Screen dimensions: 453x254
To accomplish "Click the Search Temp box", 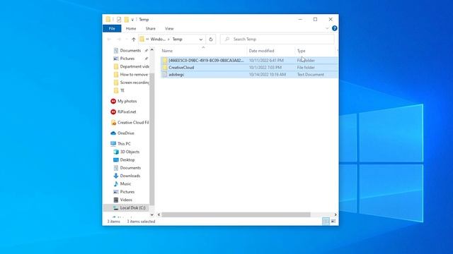I will (277, 40).
